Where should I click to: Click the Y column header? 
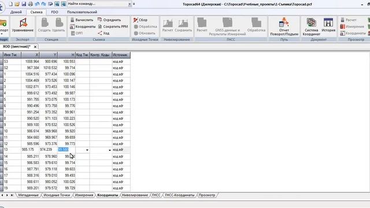49,55
